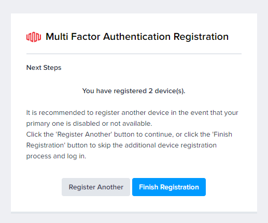Click the quoted 'Finish Registration' text in paragraph
This screenshot has height=223, width=268.
222,135
